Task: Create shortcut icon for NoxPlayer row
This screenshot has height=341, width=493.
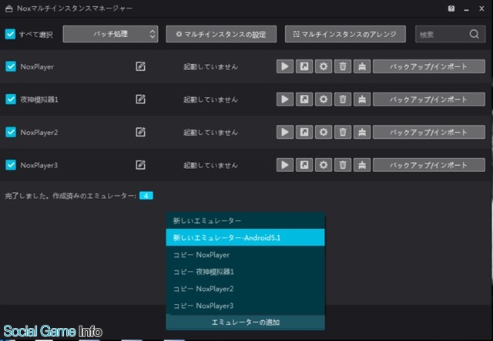Action: (x=304, y=66)
